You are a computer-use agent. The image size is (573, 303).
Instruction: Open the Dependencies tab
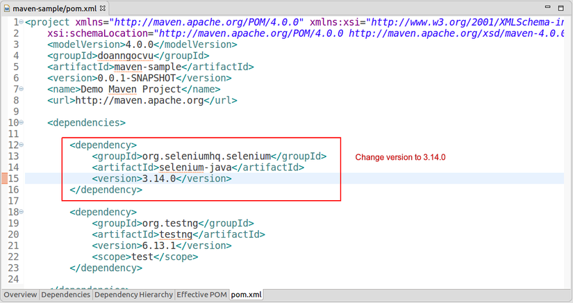point(65,295)
